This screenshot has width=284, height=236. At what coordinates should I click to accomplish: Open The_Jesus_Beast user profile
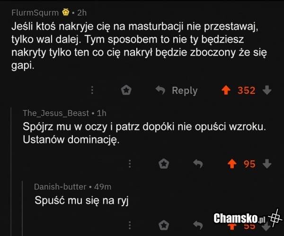click(56, 113)
